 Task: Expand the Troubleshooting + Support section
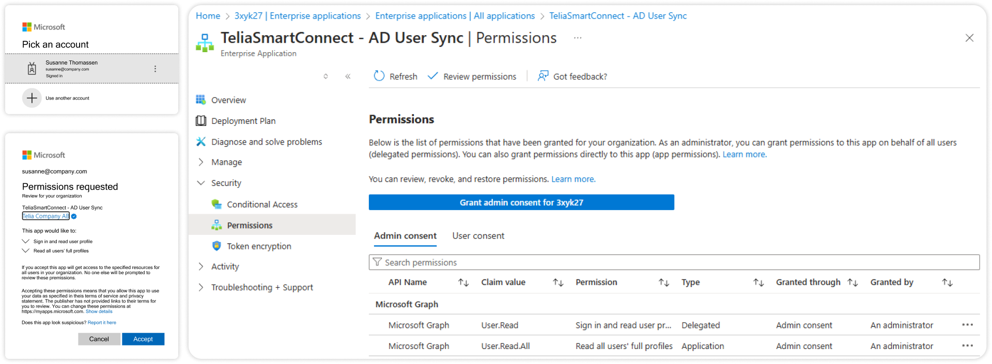pos(201,287)
